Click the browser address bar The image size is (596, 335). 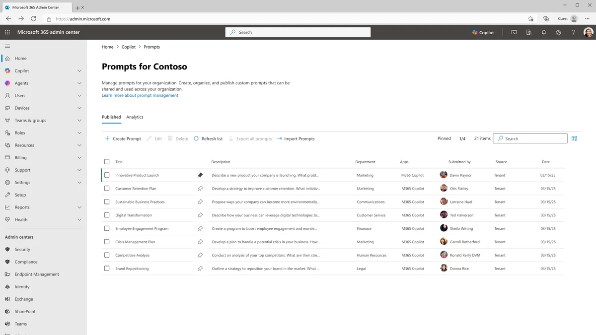(x=283, y=19)
